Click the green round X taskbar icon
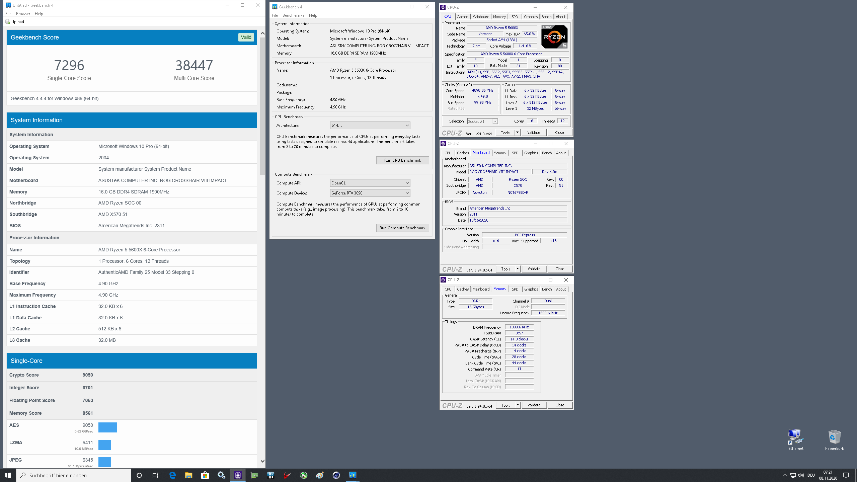The width and height of the screenshot is (857, 482). 303,475
